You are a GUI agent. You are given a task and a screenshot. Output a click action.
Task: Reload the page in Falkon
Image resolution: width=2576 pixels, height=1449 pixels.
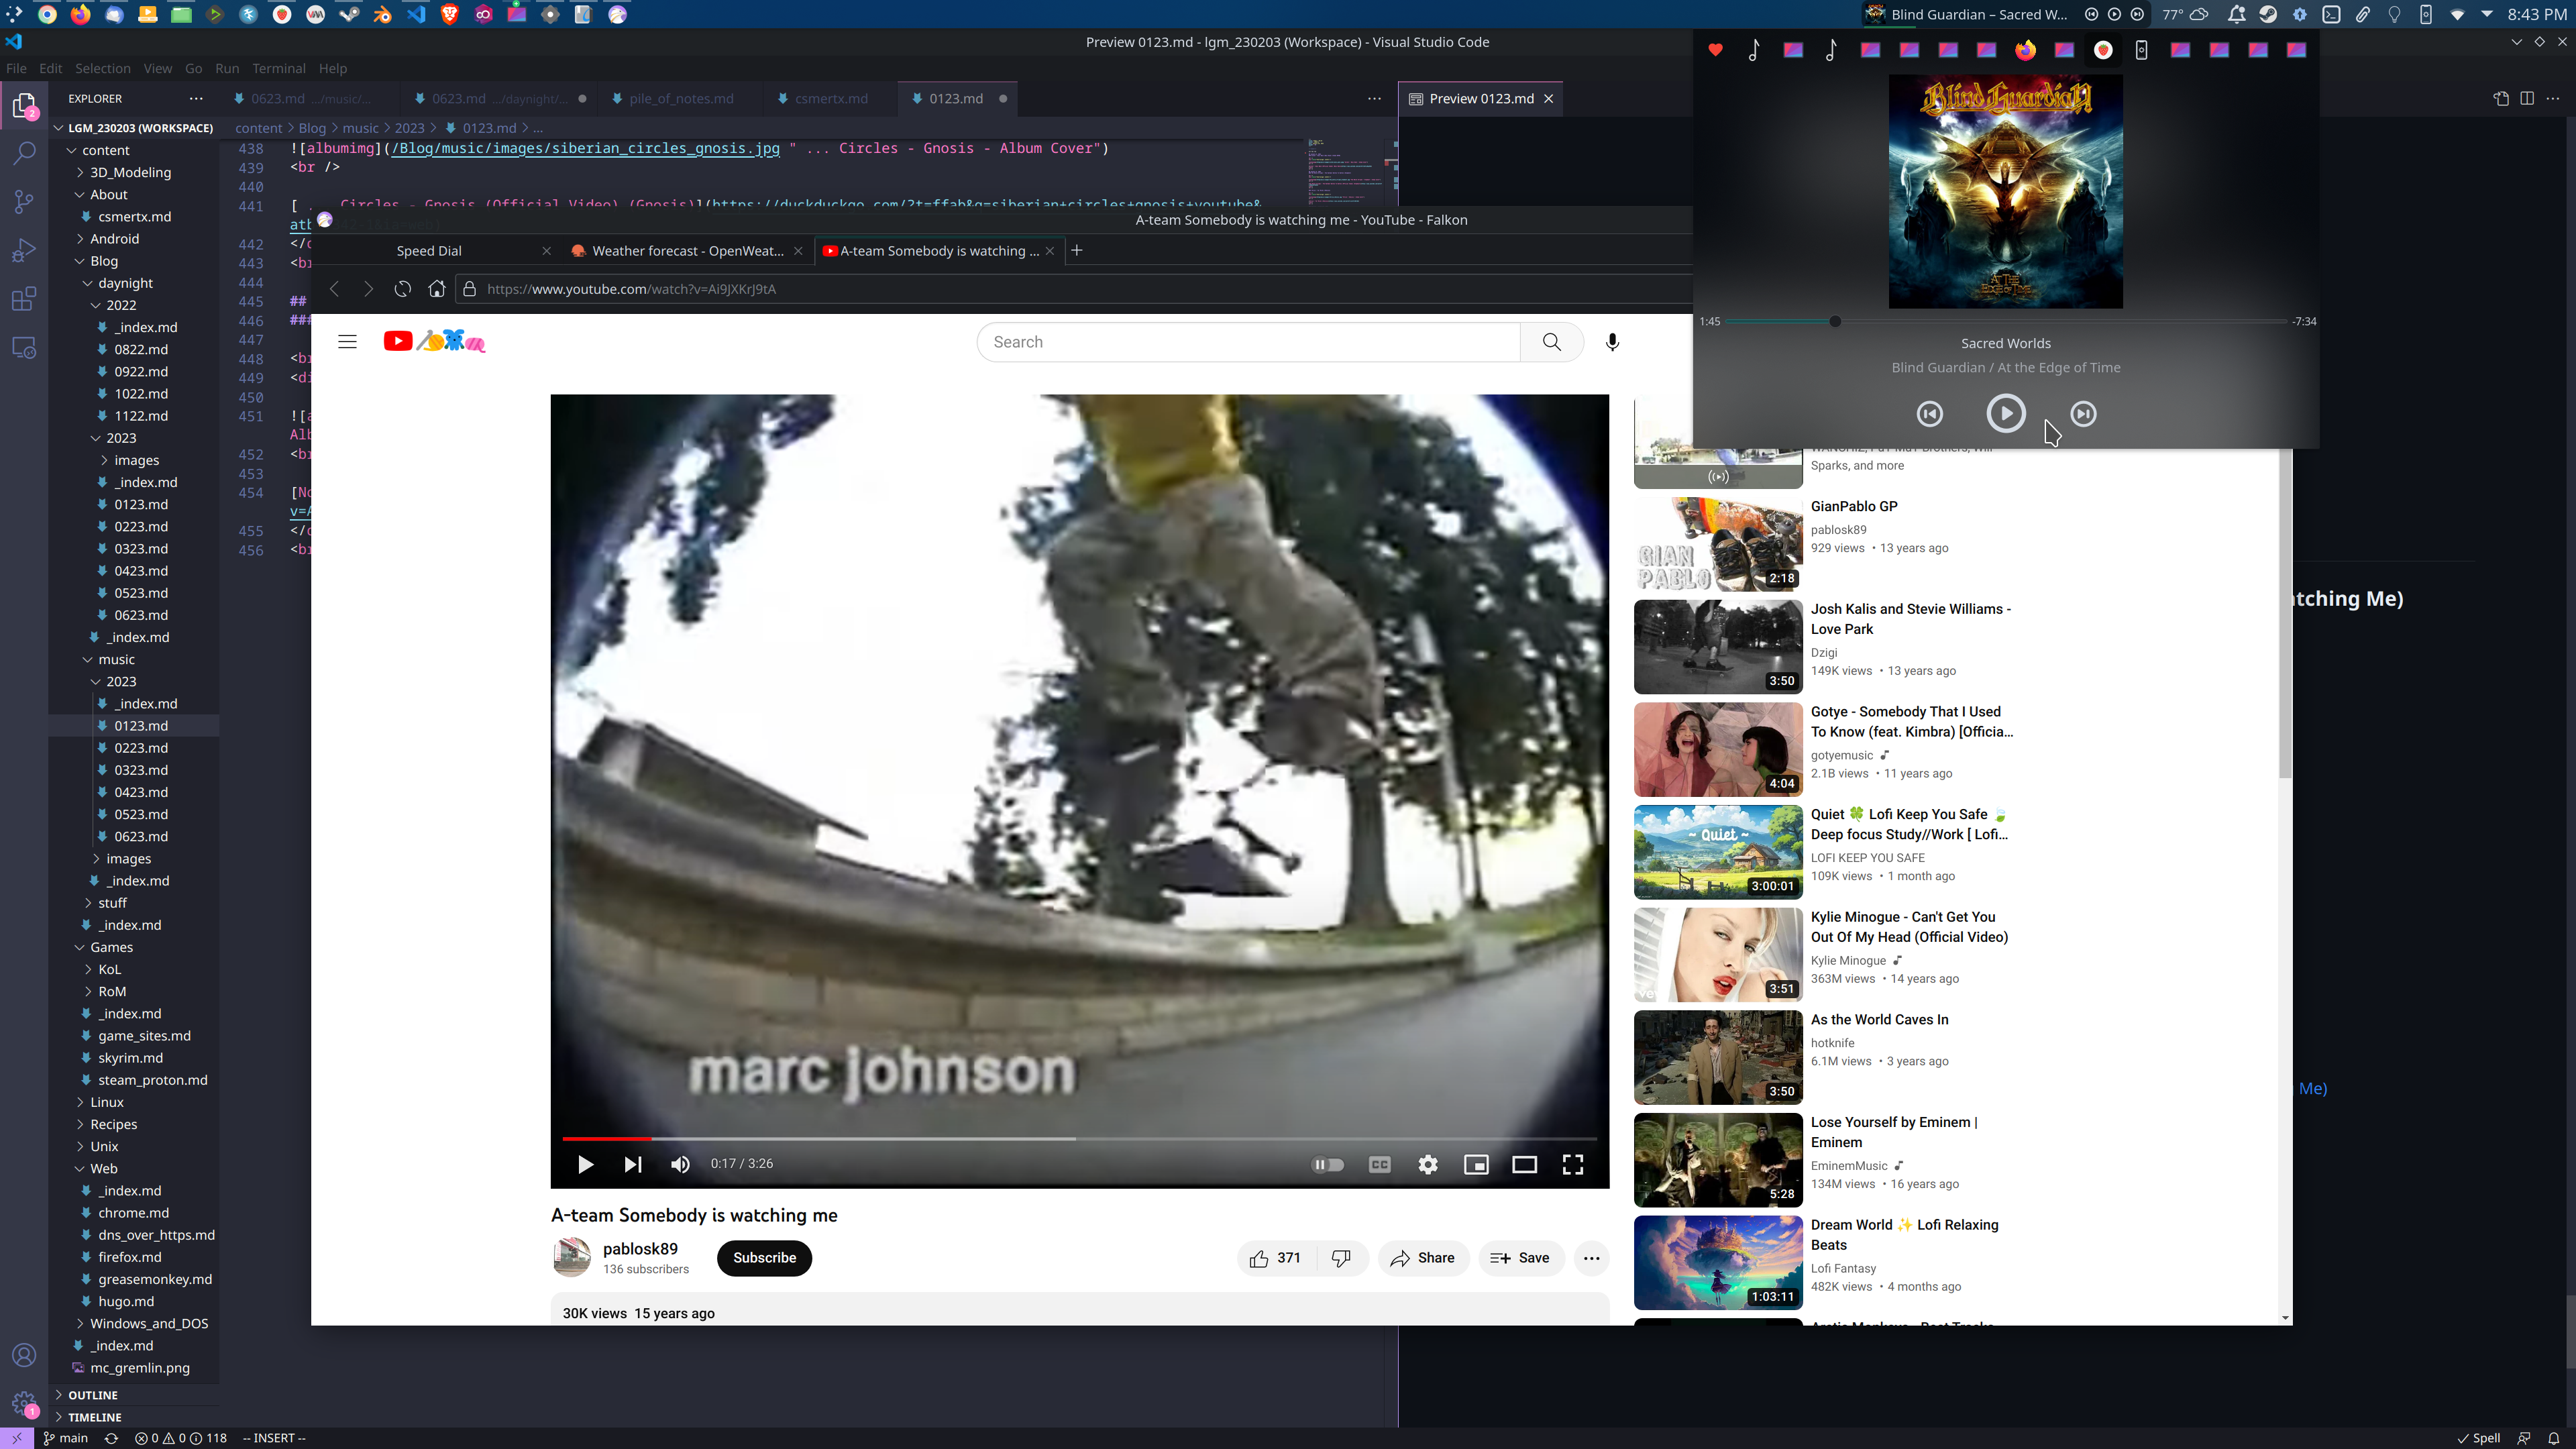tap(402, 289)
